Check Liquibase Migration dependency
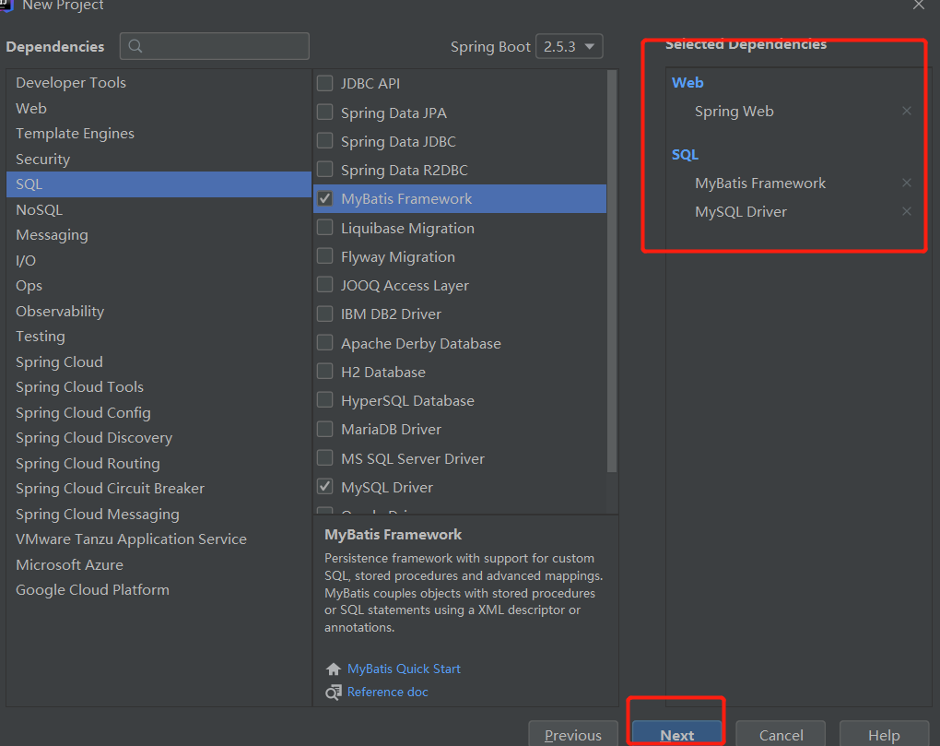Image resolution: width=940 pixels, height=746 pixels. (x=325, y=227)
